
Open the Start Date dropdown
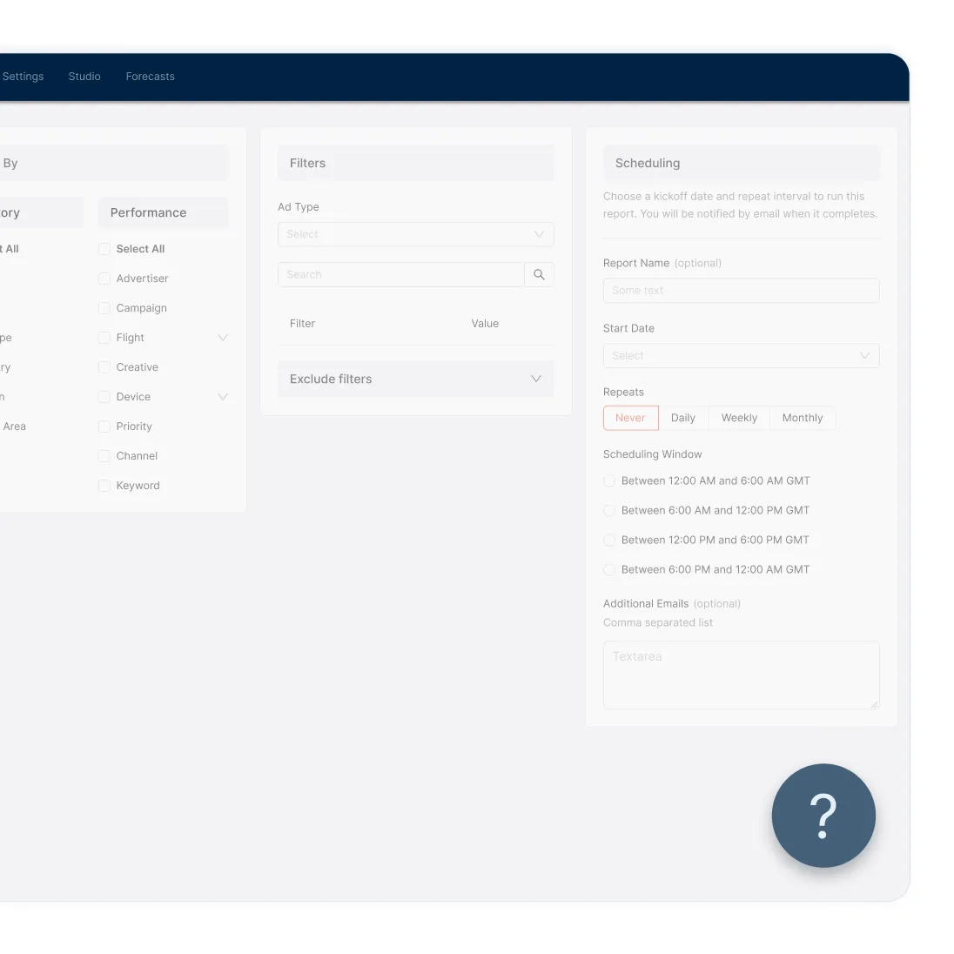[x=741, y=355]
